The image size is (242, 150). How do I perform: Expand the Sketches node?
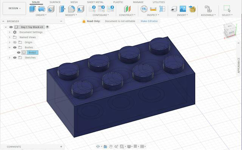tap(9, 58)
